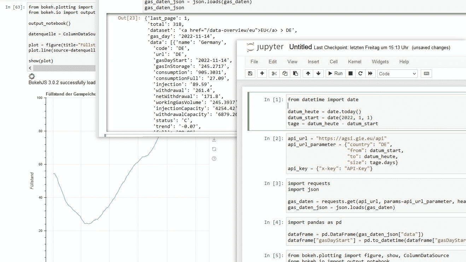The height and width of the screenshot is (262, 466).
Task: Open the Edit menu
Action: [x=273, y=62]
